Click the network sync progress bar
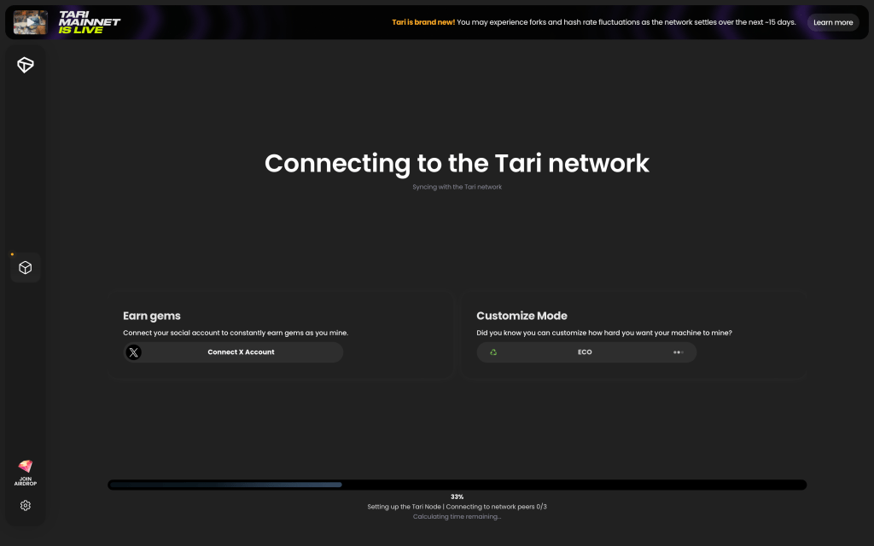 (457, 484)
